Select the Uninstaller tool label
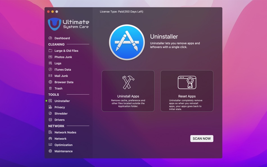267x167 pixels. click(x=62, y=101)
